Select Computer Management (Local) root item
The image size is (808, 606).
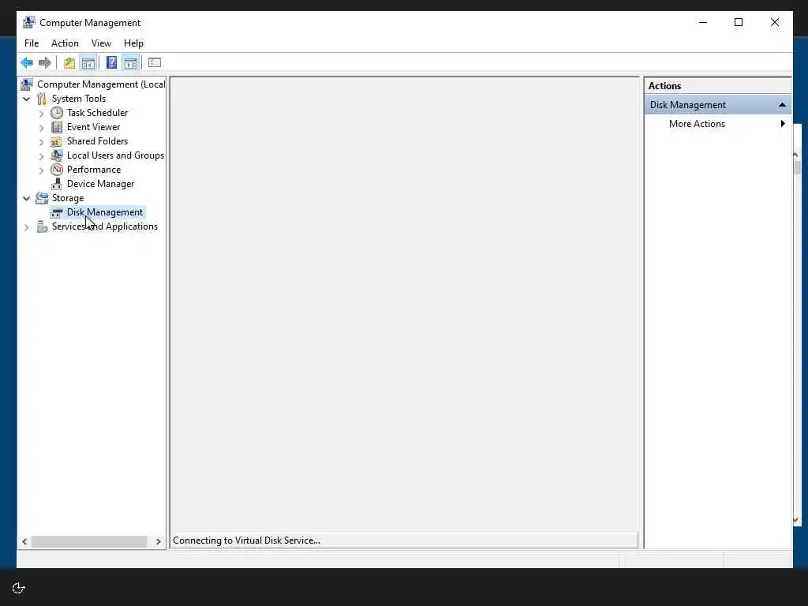pos(101,84)
